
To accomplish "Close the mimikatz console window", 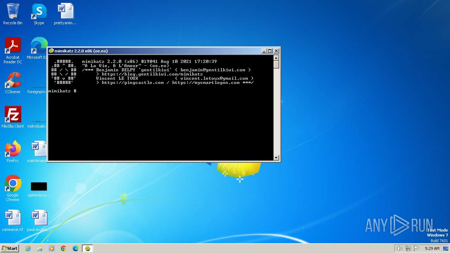I will click(276, 51).
